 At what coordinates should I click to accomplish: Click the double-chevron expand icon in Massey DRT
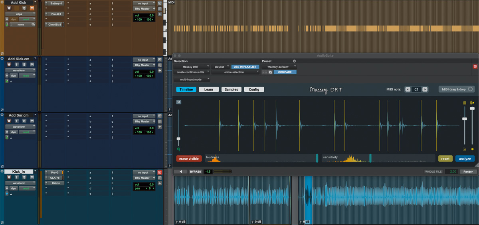tap(179, 103)
